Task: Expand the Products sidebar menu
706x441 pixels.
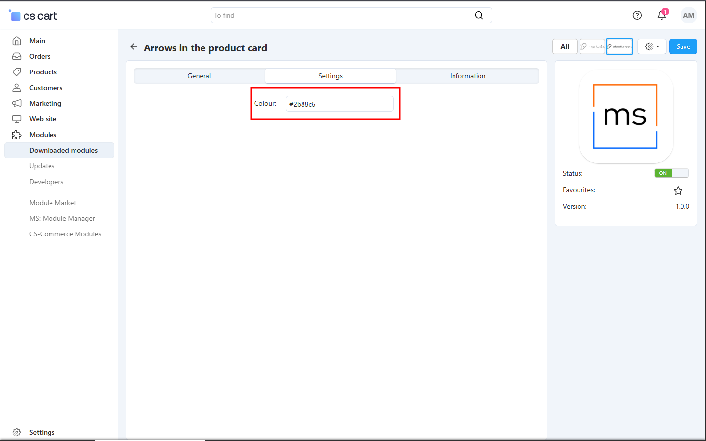Action: 43,72
